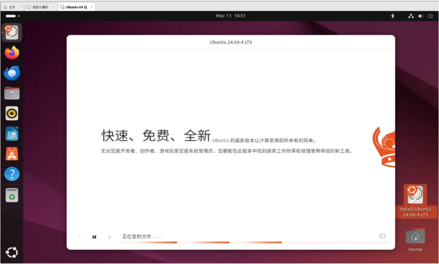This screenshot has height=264, width=439.
Task: Close the 主页 tab
Action: tap(20, 7)
